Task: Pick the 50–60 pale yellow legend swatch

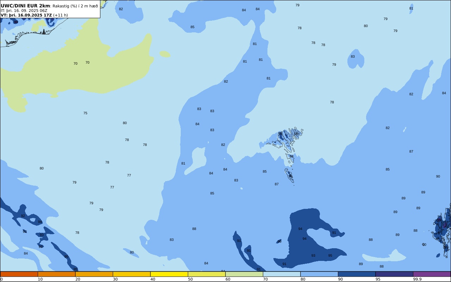Action: 206,274
